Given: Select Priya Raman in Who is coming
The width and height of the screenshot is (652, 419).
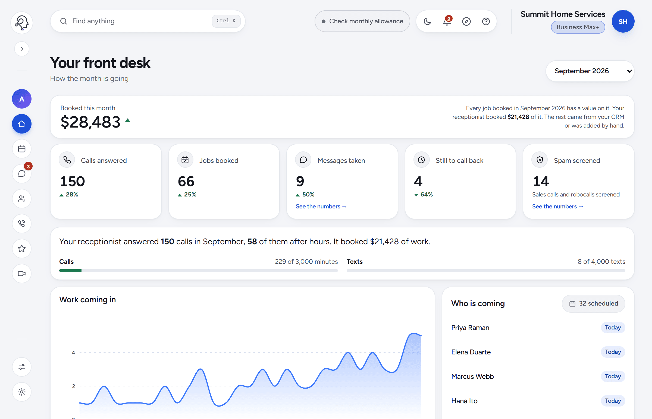Looking at the screenshot, I should tap(538, 328).
